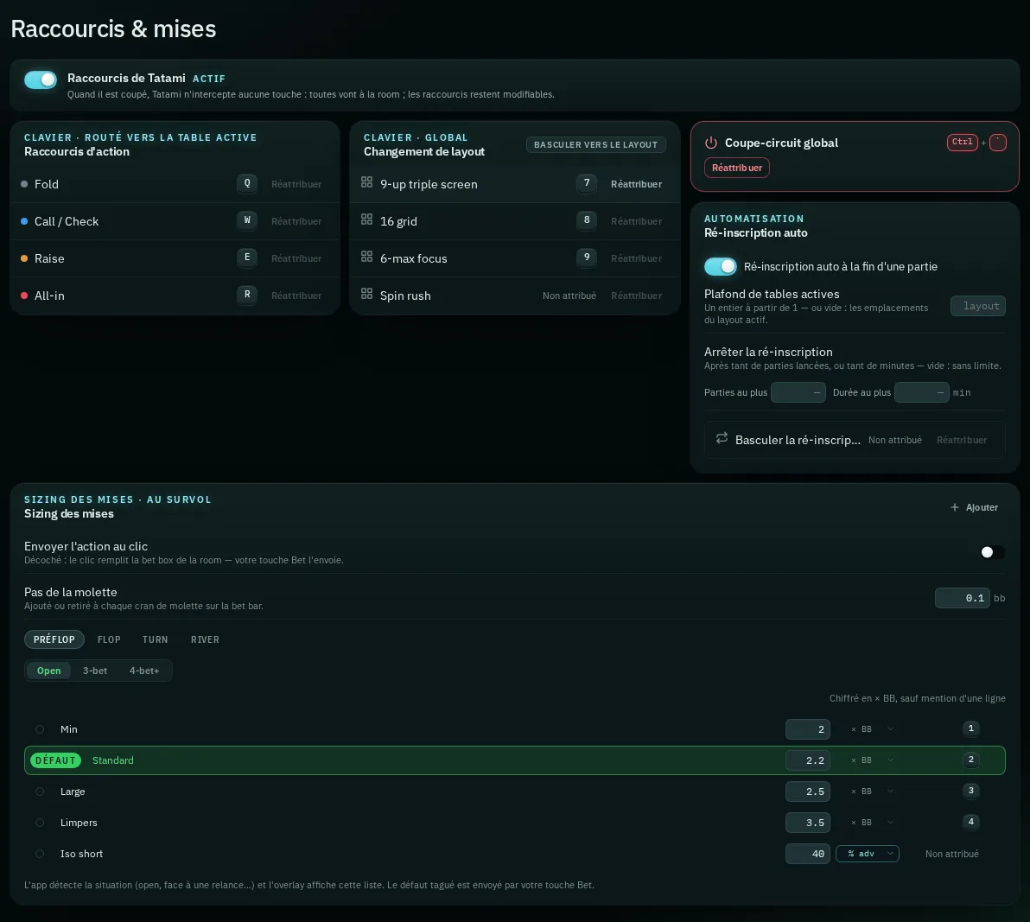The width and height of the screenshot is (1030, 922).
Task: Click Ajouter to add a sizing
Action: pyautogui.click(x=974, y=507)
